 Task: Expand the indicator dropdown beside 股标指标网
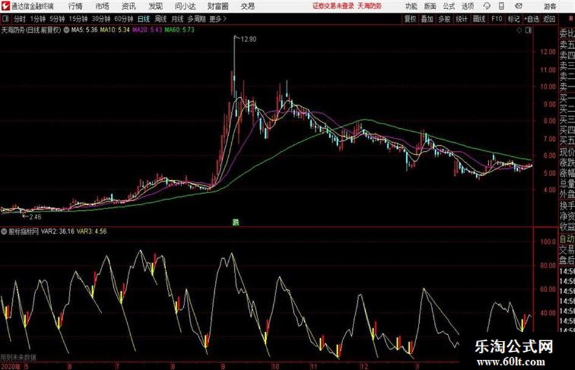point(4,231)
